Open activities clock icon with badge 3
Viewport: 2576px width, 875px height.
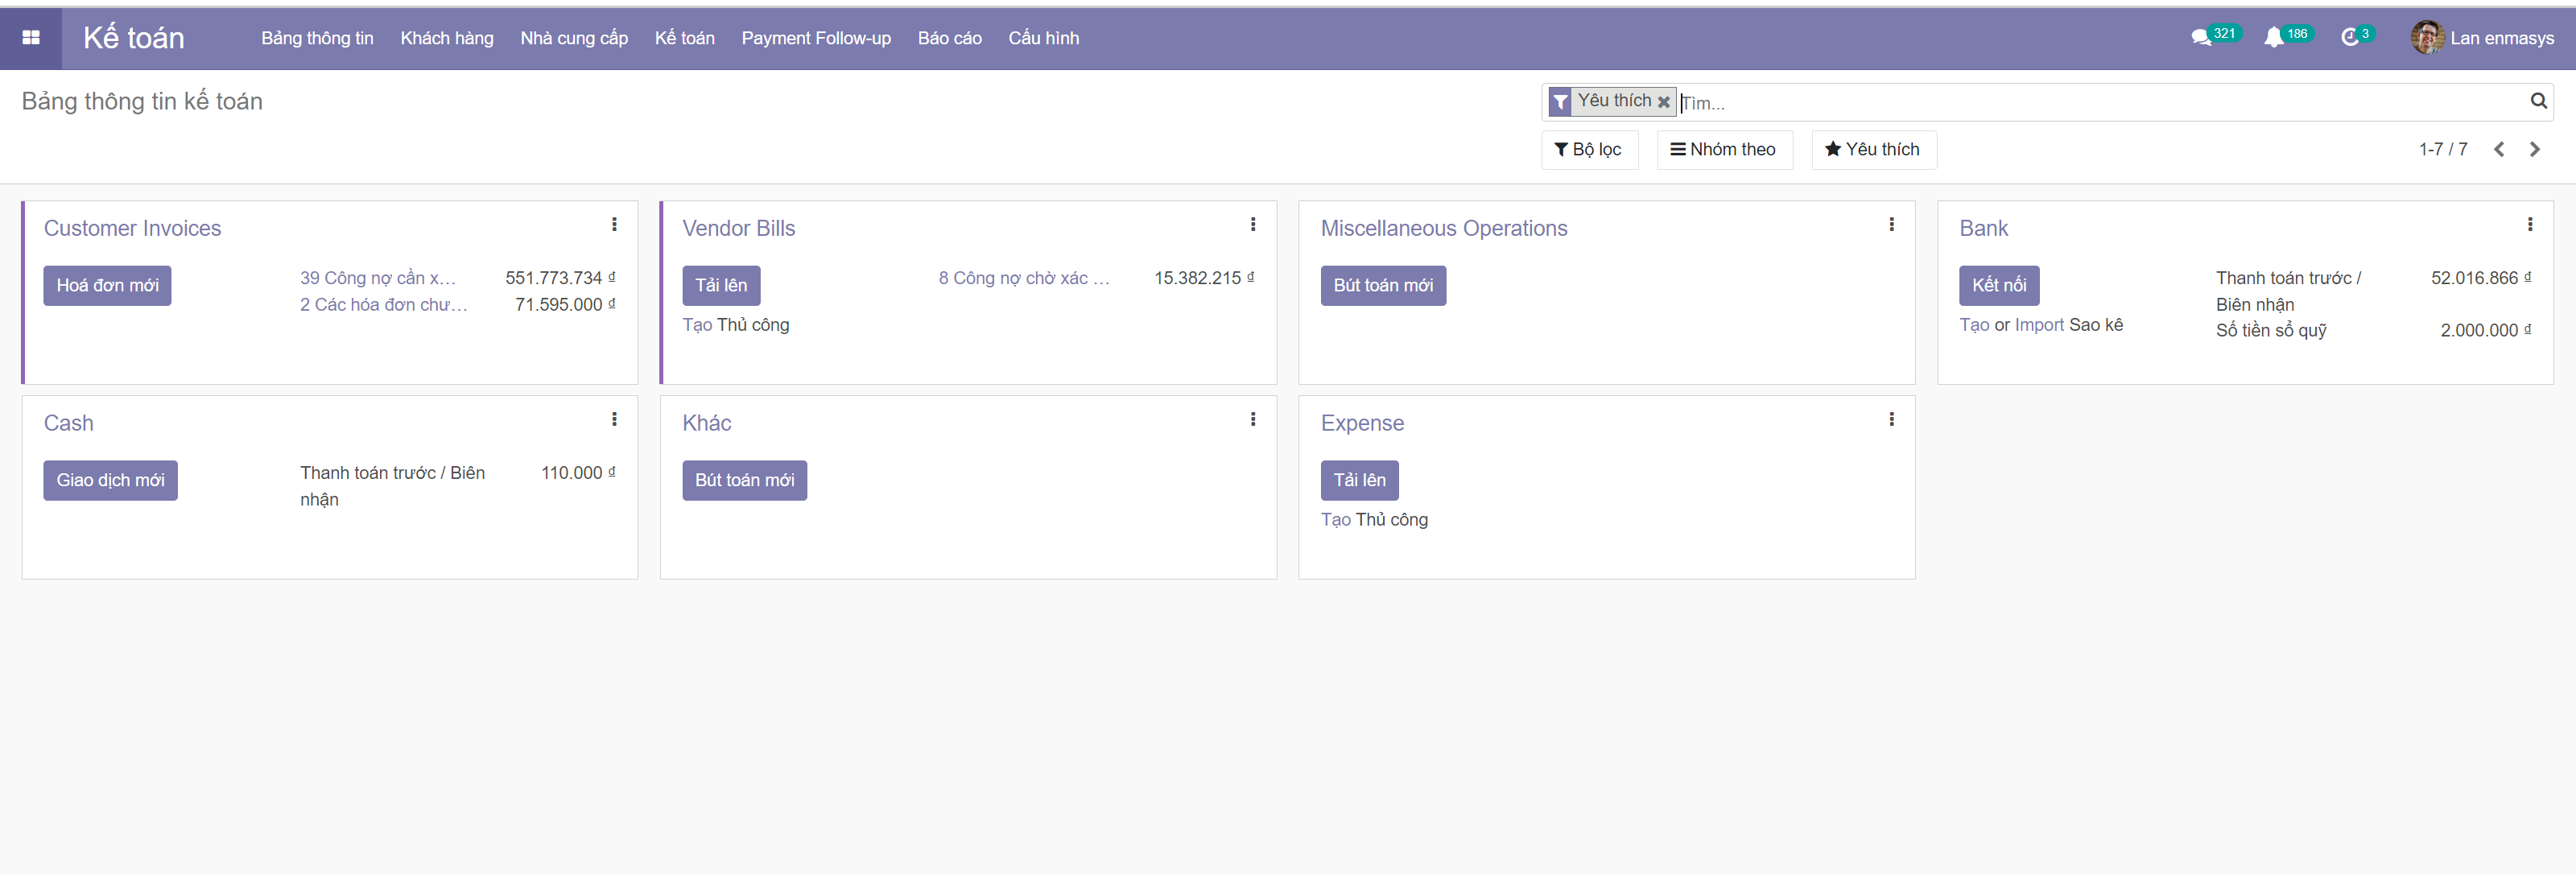point(2350,38)
